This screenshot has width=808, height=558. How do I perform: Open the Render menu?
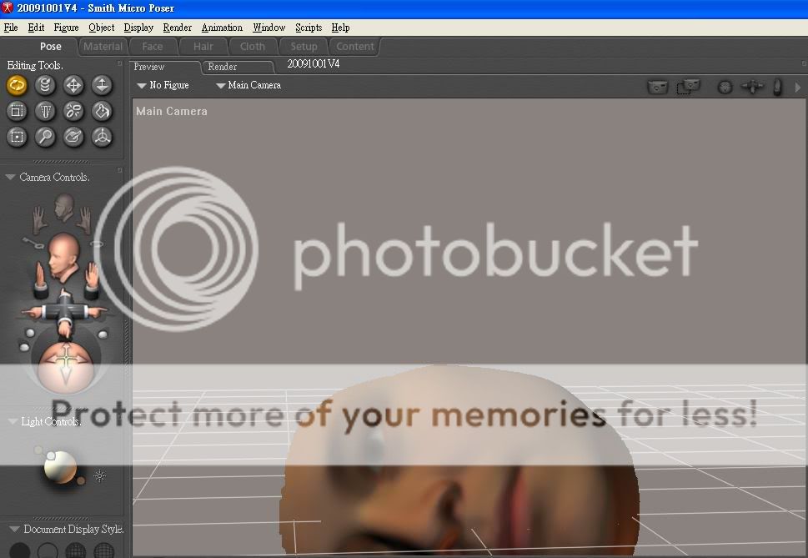click(177, 28)
